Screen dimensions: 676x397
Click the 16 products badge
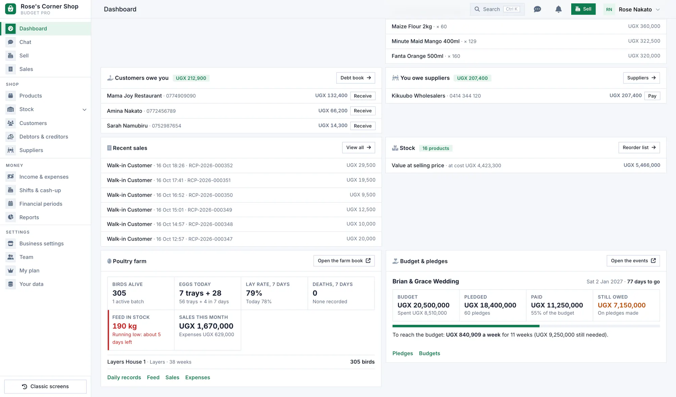(x=436, y=148)
